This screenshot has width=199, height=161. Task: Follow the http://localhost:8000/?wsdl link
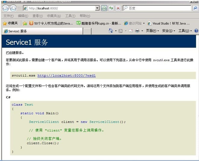tap(67, 76)
